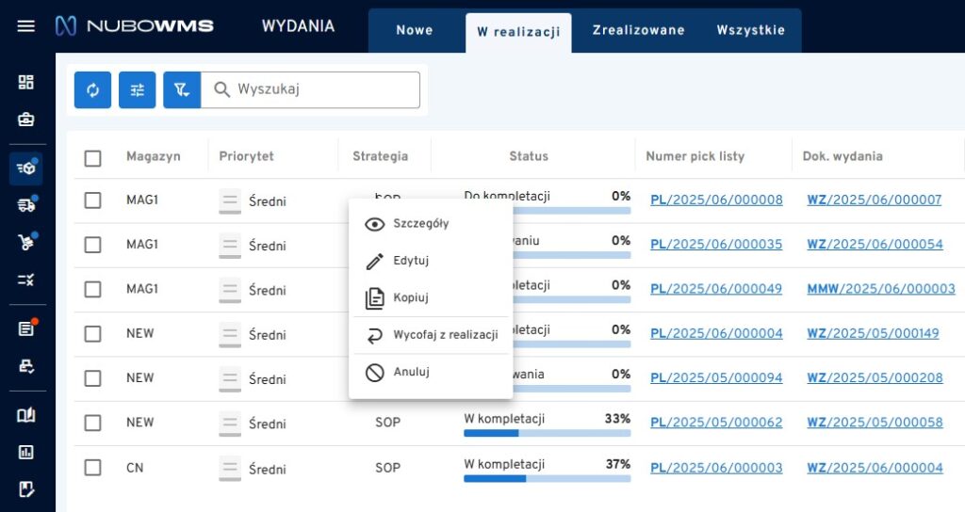Open column settings sliders button
This screenshot has height=512, width=965.
[138, 89]
